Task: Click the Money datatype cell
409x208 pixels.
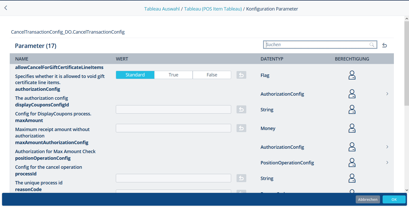Action: 268,128
